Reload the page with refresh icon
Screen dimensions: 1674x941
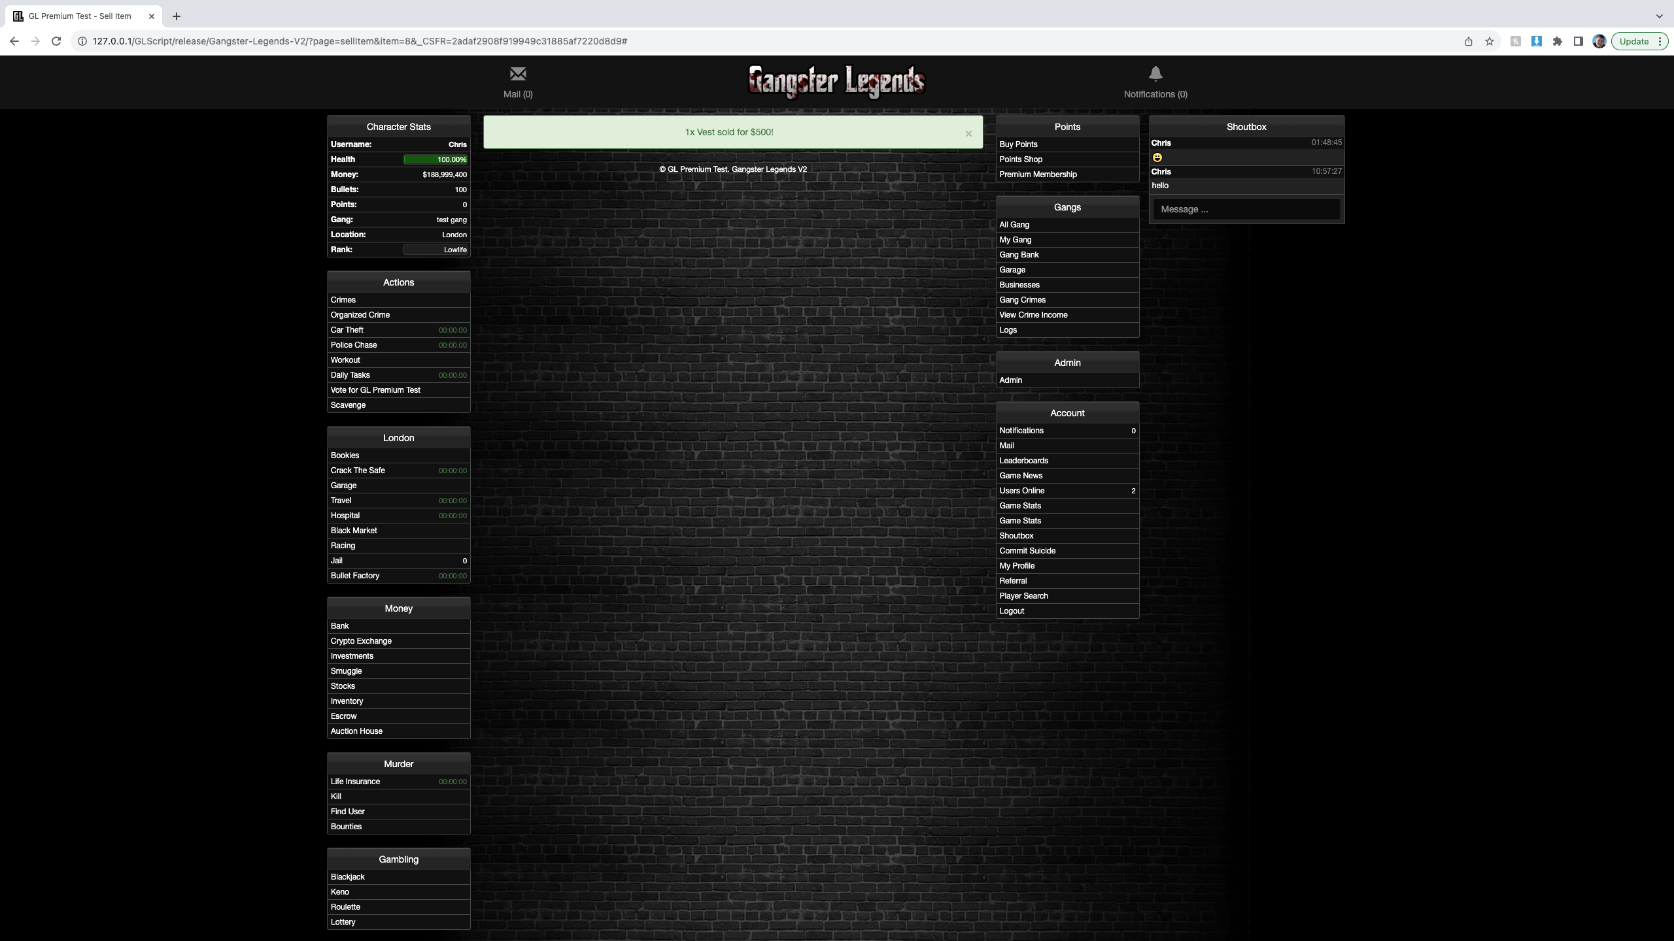tap(56, 41)
